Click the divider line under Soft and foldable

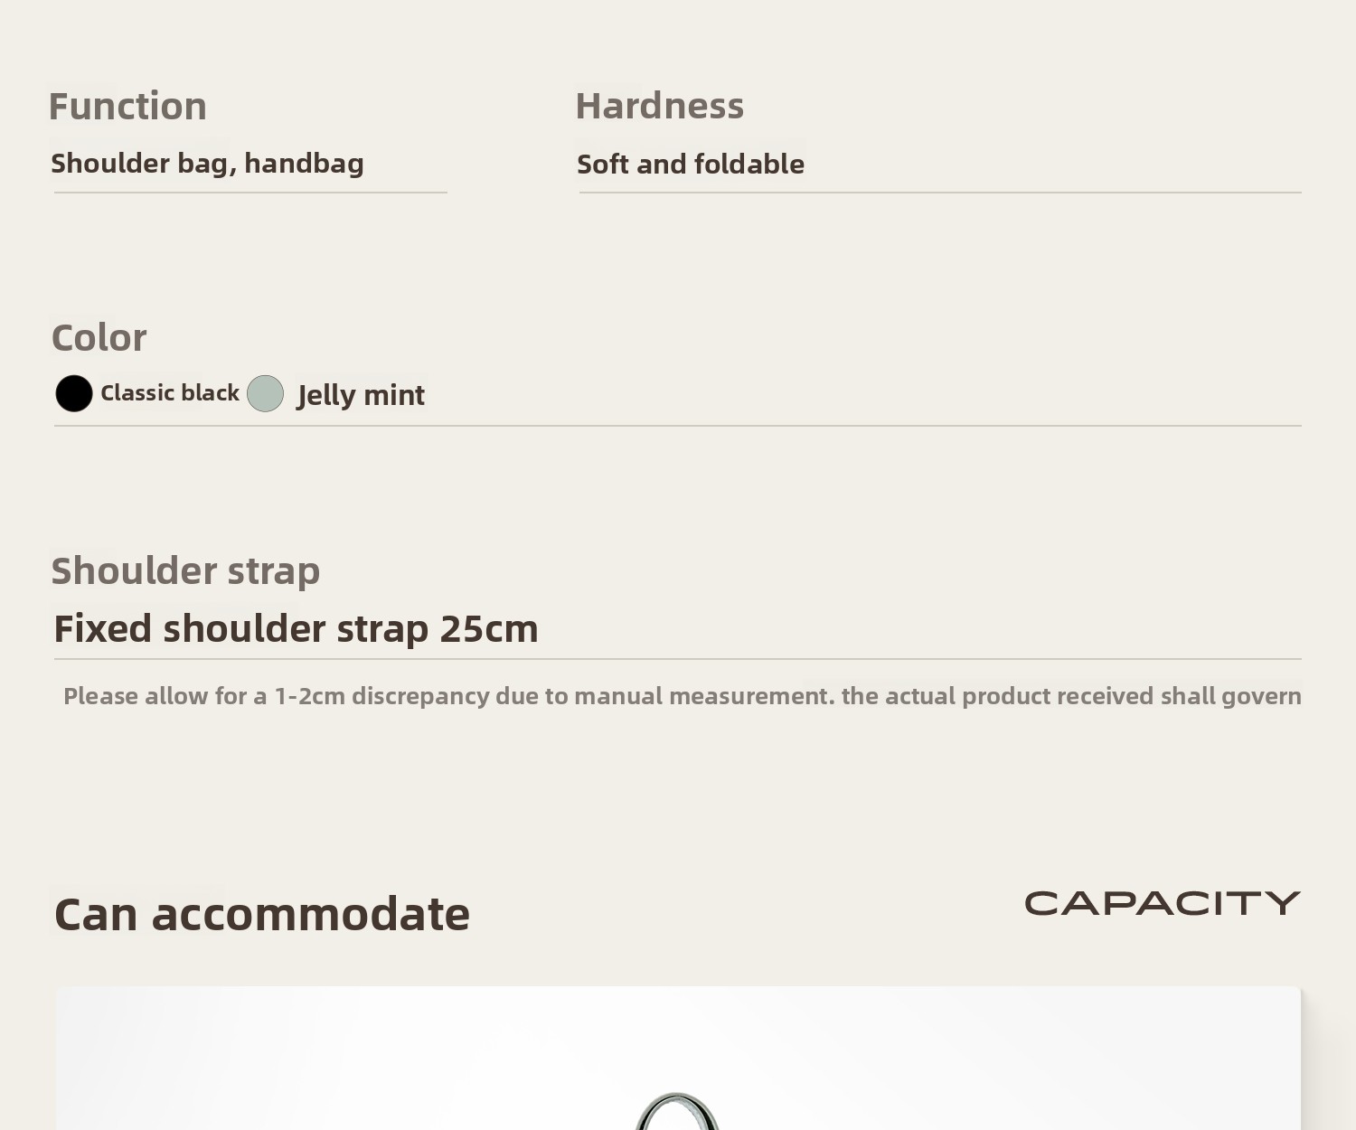tap(940, 193)
